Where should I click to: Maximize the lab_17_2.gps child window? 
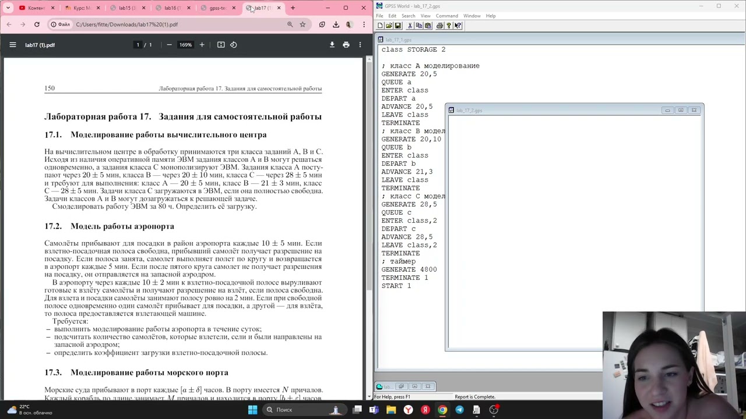pyautogui.click(x=680, y=110)
